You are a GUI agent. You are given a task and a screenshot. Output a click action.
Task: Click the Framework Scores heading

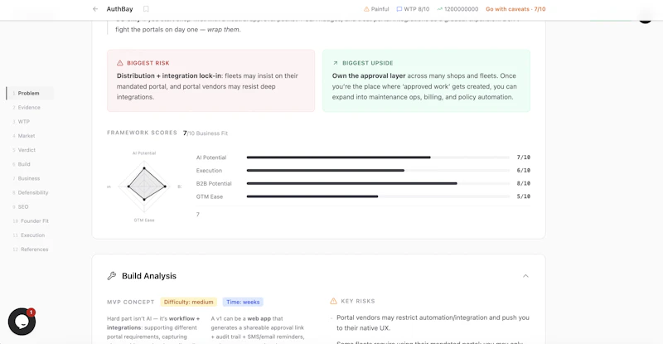142,133
